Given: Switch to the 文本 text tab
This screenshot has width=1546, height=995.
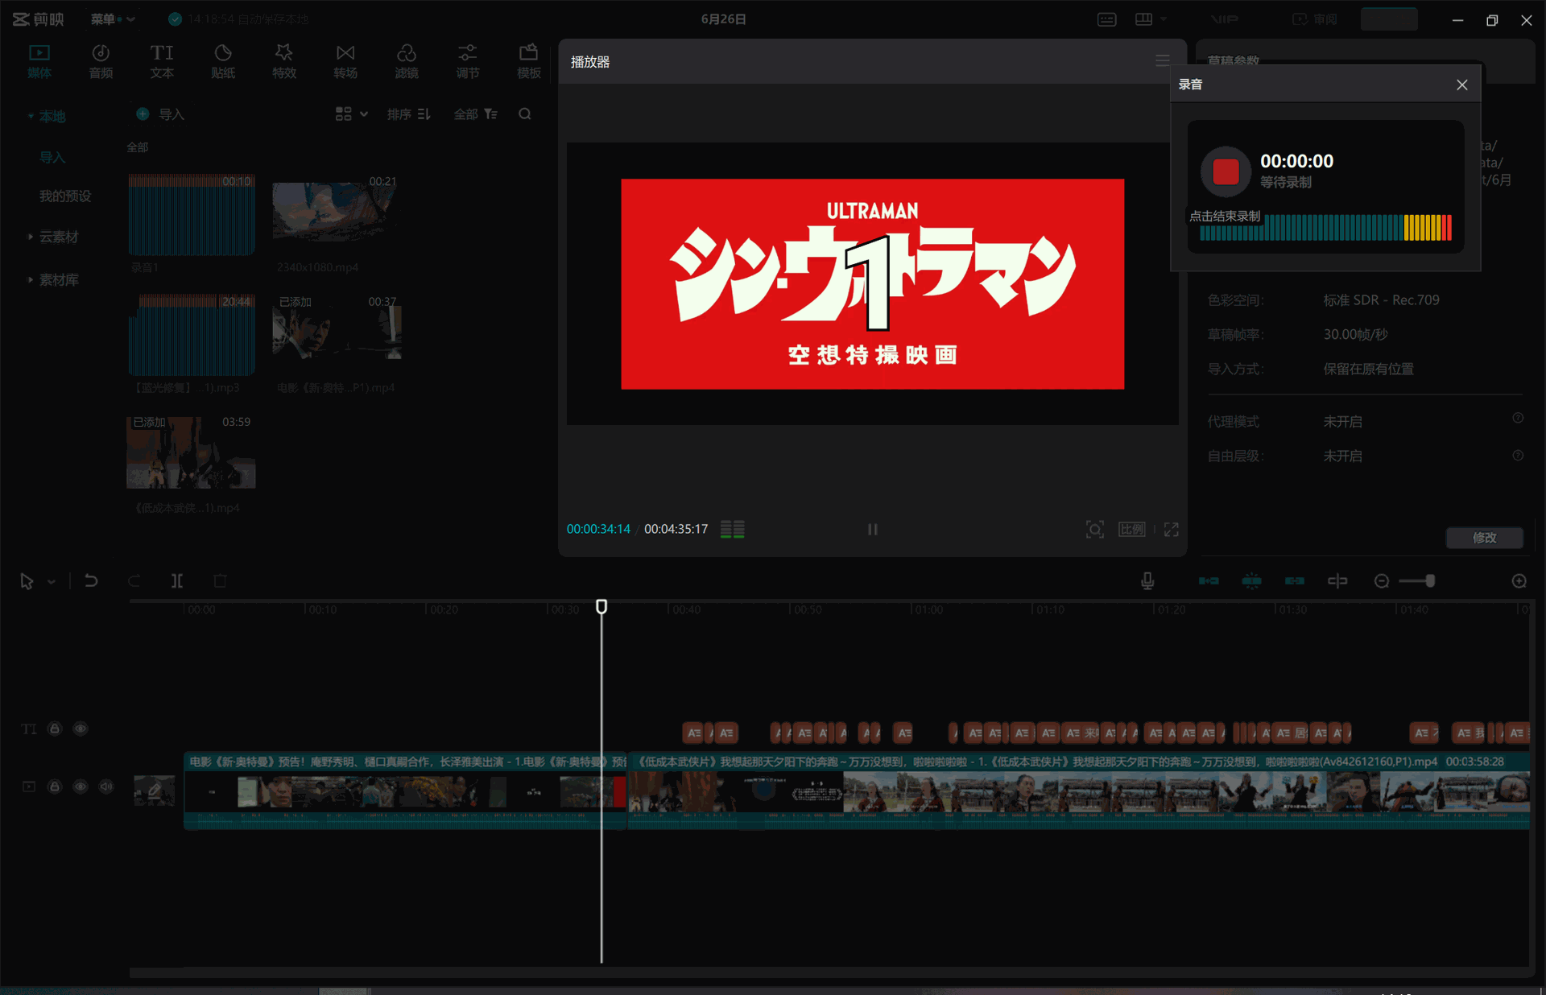Looking at the screenshot, I should (x=162, y=61).
